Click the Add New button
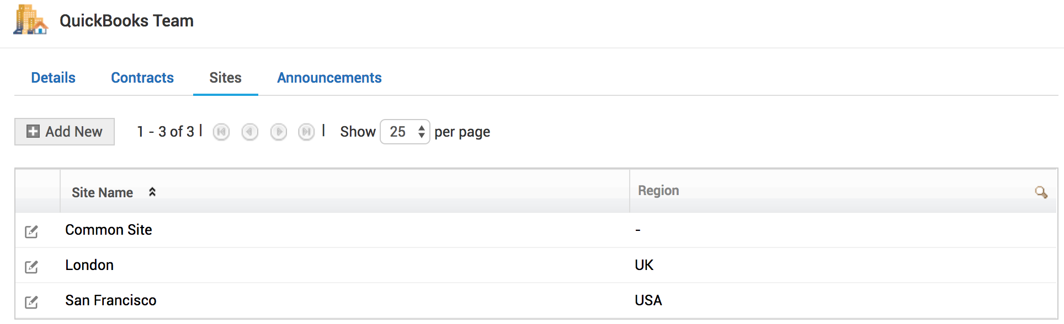Viewport: 1064px width, 324px height. [65, 132]
